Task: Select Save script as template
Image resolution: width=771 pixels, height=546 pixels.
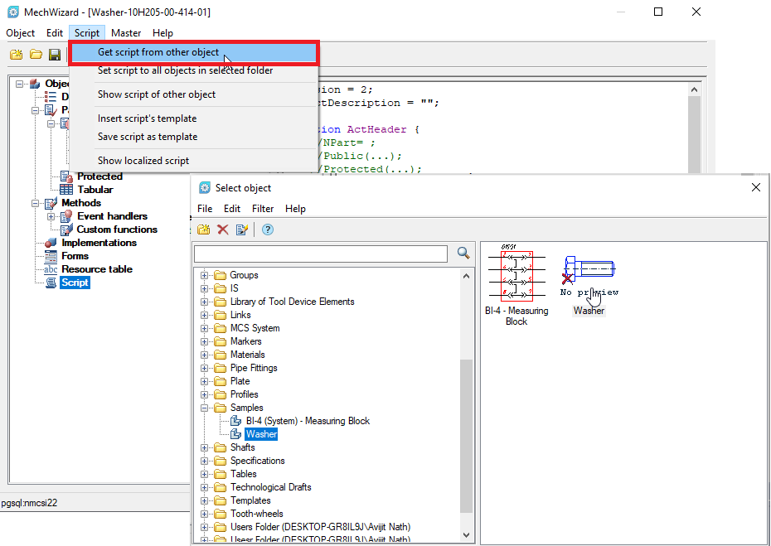Action: coord(148,137)
